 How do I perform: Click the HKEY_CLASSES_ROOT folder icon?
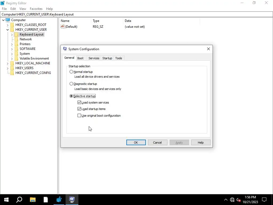(12, 25)
